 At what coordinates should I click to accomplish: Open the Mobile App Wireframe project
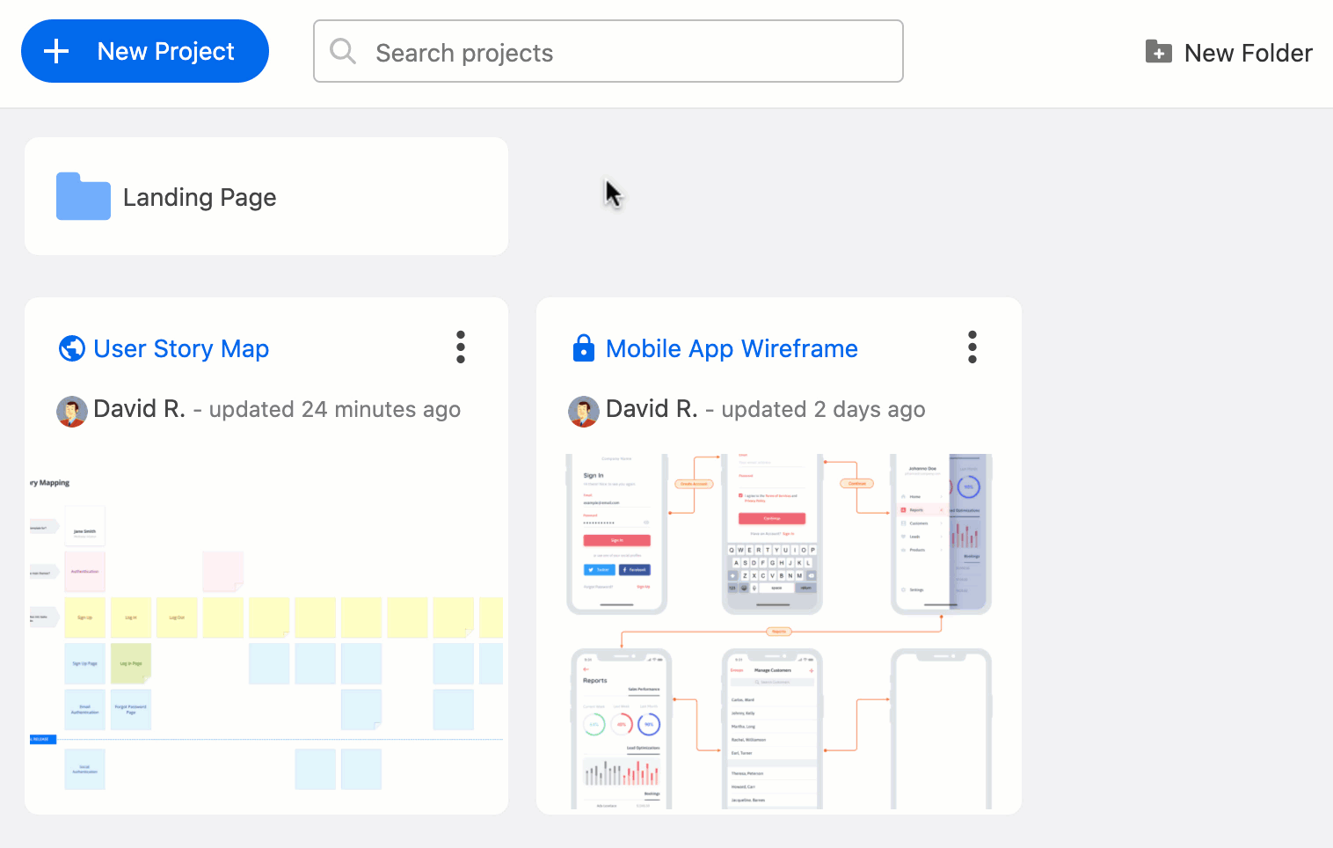click(x=731, y=348)
